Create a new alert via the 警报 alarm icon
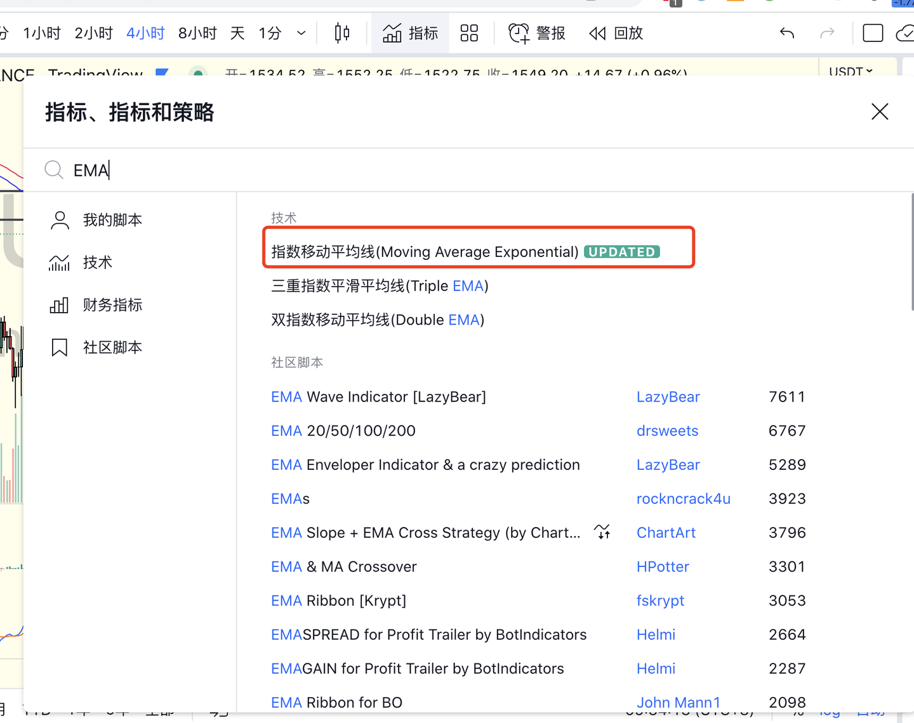Viewport: 914px width, 723px height. [536, 32]
